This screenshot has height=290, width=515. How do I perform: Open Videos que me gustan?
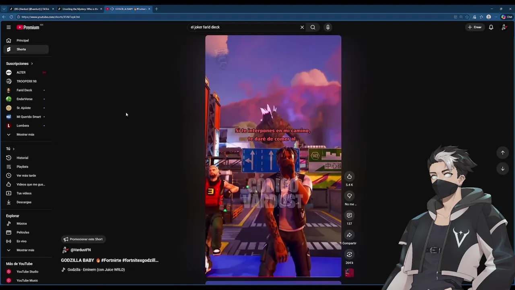(x=26, y=184)
